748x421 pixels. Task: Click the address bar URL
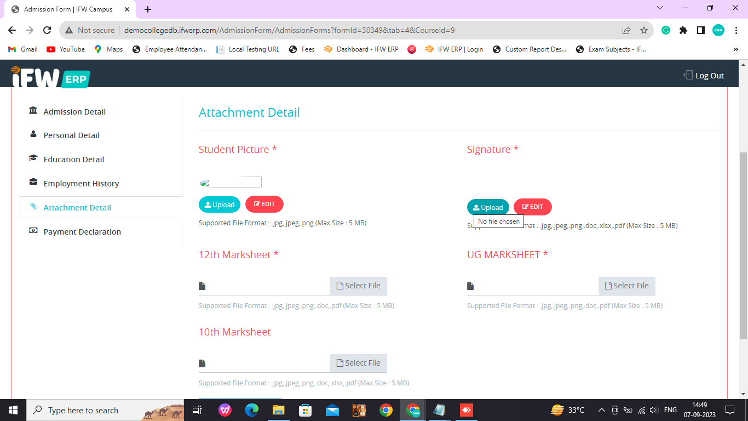tap(289, 30)
